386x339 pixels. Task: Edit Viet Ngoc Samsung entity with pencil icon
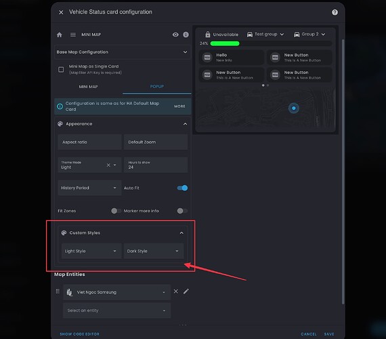[186, 292]
